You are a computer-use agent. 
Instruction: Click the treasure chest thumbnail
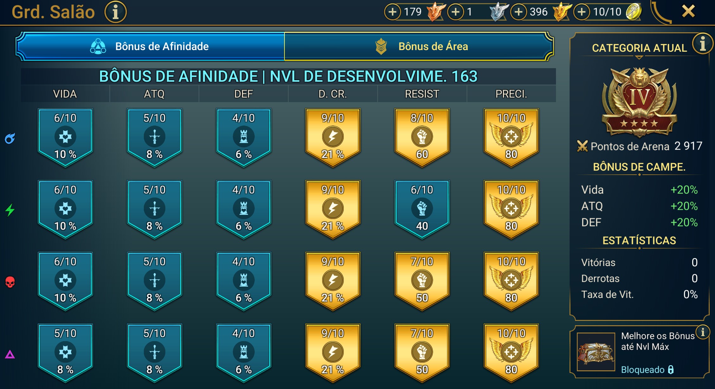(x=596, y=352)
